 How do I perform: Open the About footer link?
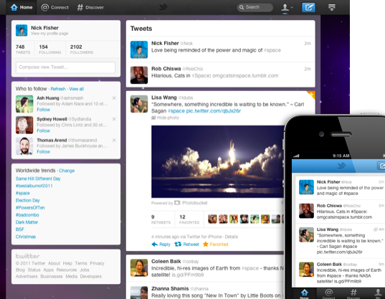coord(54,263)
